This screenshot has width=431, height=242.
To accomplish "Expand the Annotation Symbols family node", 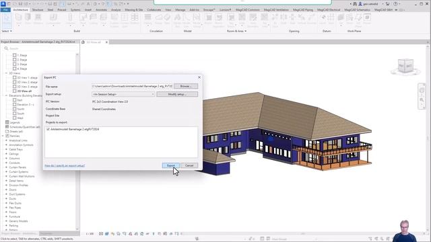I will coord(6,145).
